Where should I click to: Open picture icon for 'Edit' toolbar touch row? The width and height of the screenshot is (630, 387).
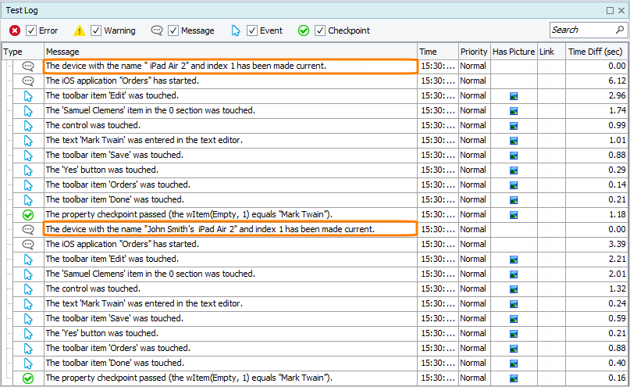514,96
